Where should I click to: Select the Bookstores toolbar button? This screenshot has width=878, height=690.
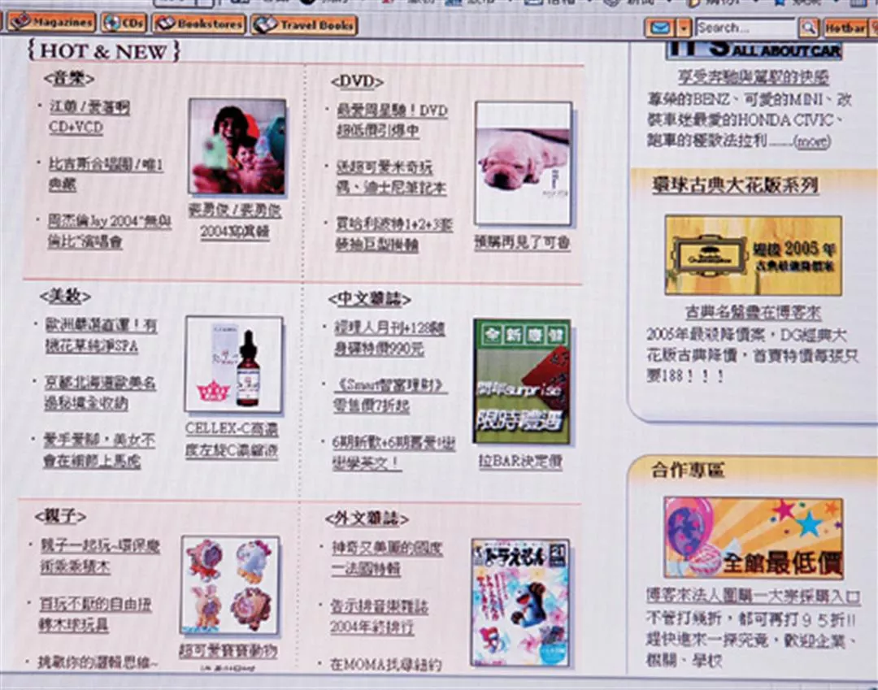tap(200, 24)
